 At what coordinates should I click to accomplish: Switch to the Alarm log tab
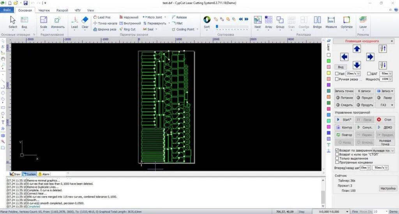(x=44, y=174)
